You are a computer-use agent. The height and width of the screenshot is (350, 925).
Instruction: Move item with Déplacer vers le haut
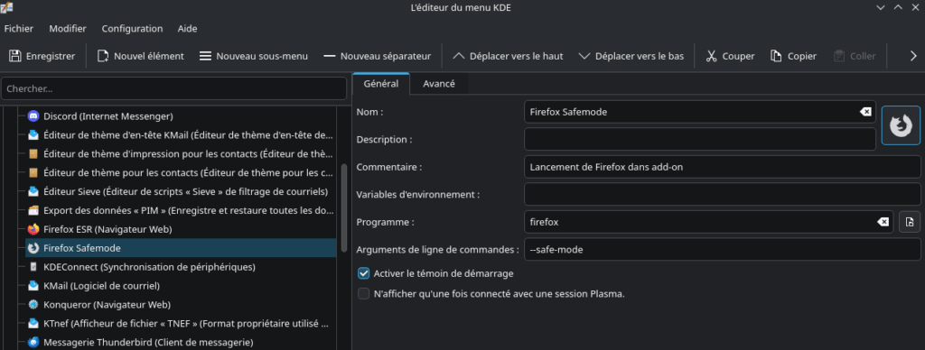[508, 56]
